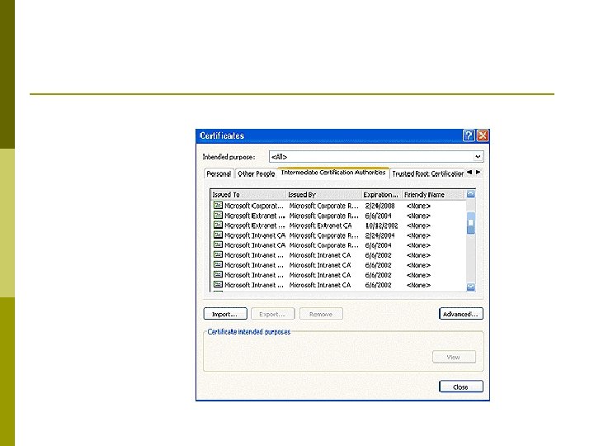Image resolution: width=594 pixels, height=446 pixels.
Task: Switch to the Personal tab
Action: pyautogui.click(x=219, y=173)
